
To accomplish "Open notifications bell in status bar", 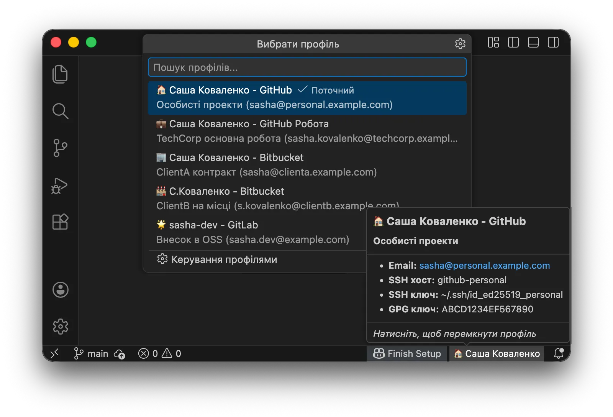I will (559, 353).
